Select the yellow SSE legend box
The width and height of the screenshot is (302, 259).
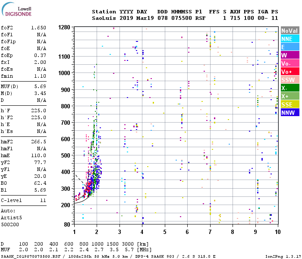coord(289,104)
